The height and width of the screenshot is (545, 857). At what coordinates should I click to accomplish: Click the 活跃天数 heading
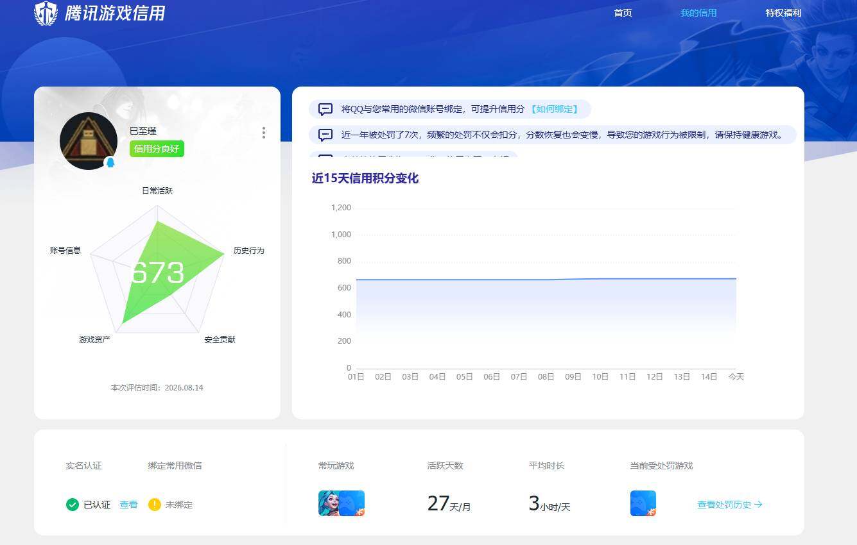coord(446,465)
